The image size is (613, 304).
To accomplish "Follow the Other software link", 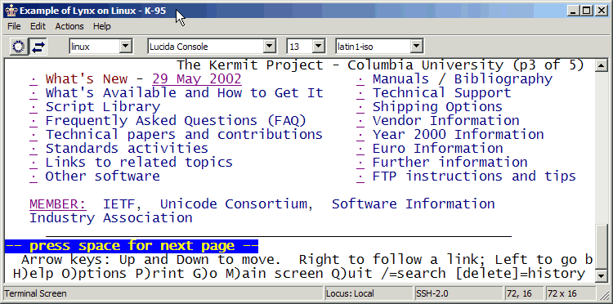I will (102, 177).
